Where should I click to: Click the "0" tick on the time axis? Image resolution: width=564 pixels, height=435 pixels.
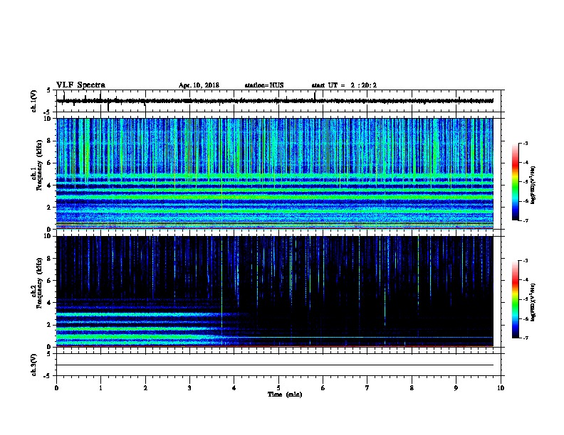coord(56,388)
